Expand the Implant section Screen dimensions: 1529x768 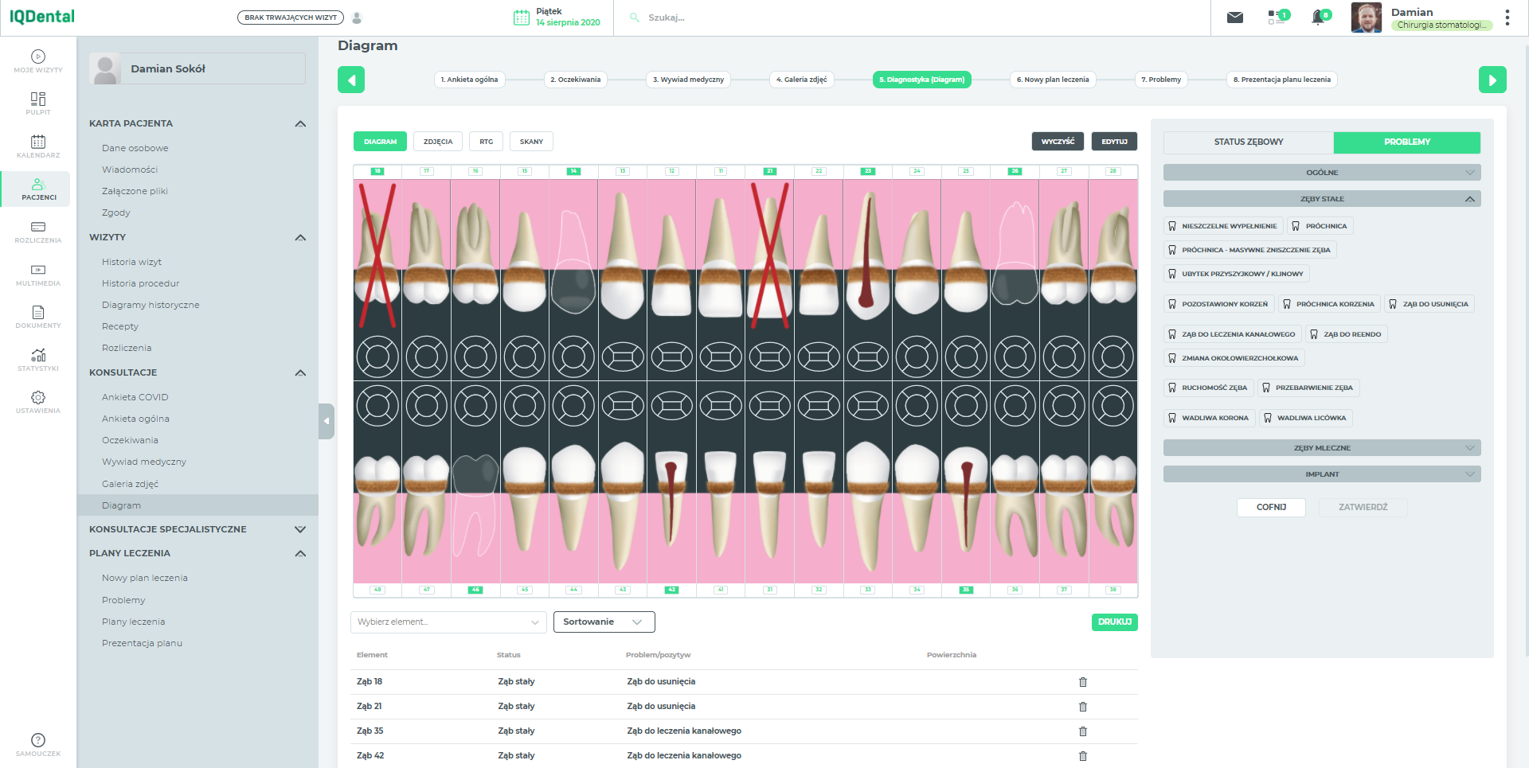click(1322, 474)
